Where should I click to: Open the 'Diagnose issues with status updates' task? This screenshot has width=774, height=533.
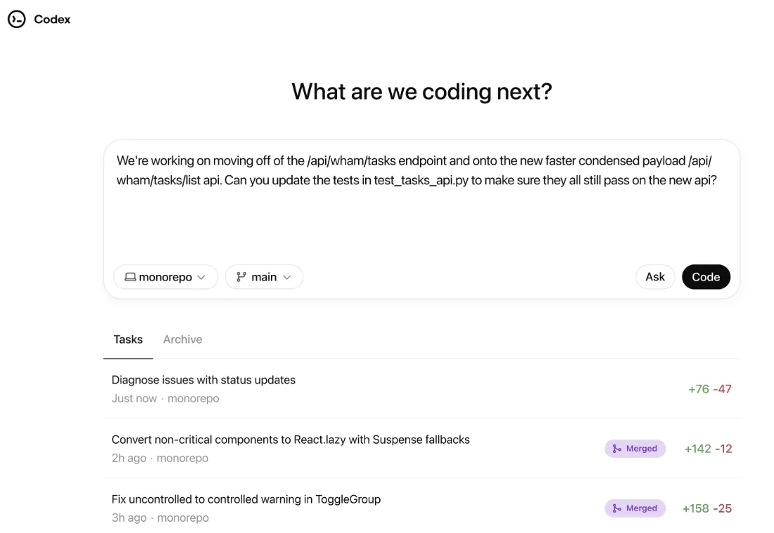click(203, 380)
